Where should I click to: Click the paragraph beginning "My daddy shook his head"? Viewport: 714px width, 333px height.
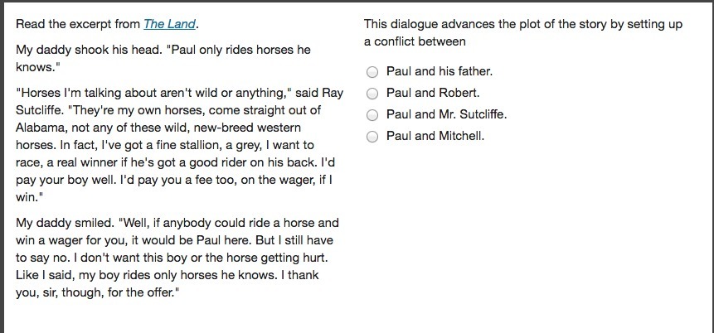163,58
